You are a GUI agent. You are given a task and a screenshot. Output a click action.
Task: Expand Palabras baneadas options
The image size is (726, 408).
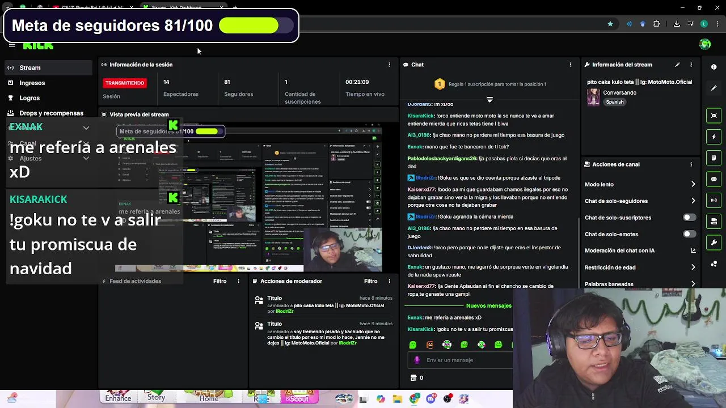693,284
